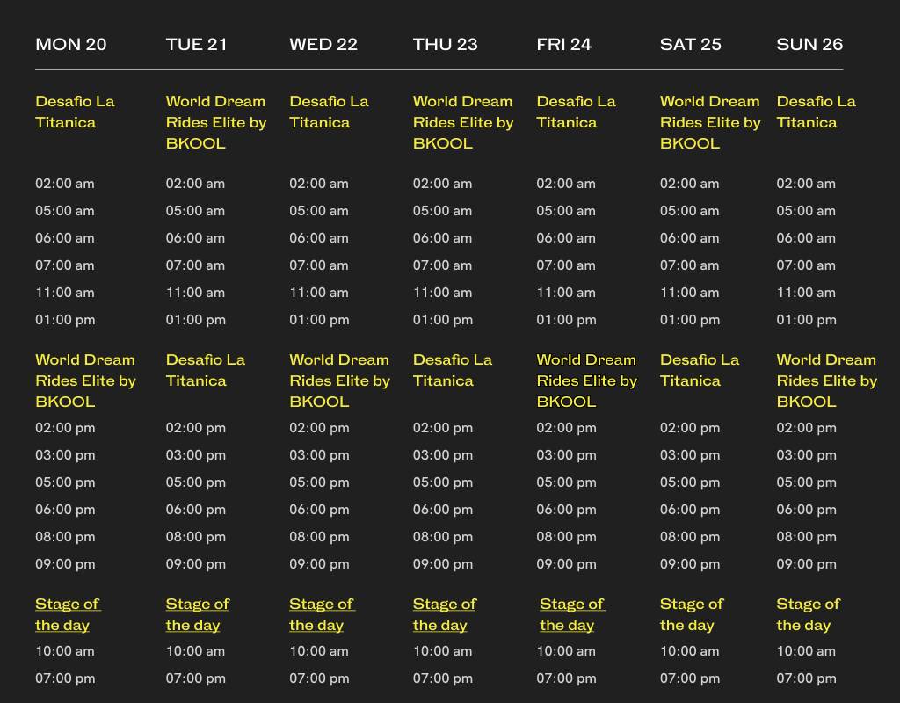
Task: Click Friday's afternoon World Dream Rides Elite title
Action: point(586,380)
